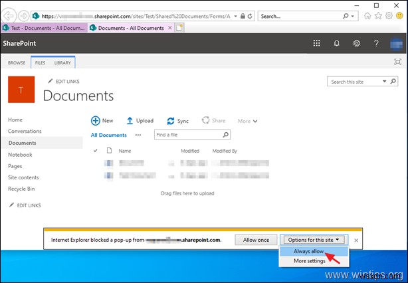This screenshot has height=283, width=408.
Task: Open the SharePoint app launcher grid
Action: click(x=317, y=43)
